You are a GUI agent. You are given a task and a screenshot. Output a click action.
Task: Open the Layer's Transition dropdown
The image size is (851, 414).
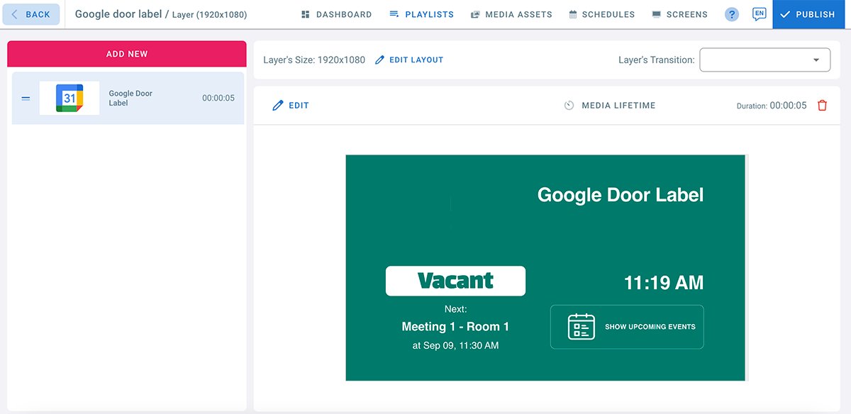coord(764,60)
